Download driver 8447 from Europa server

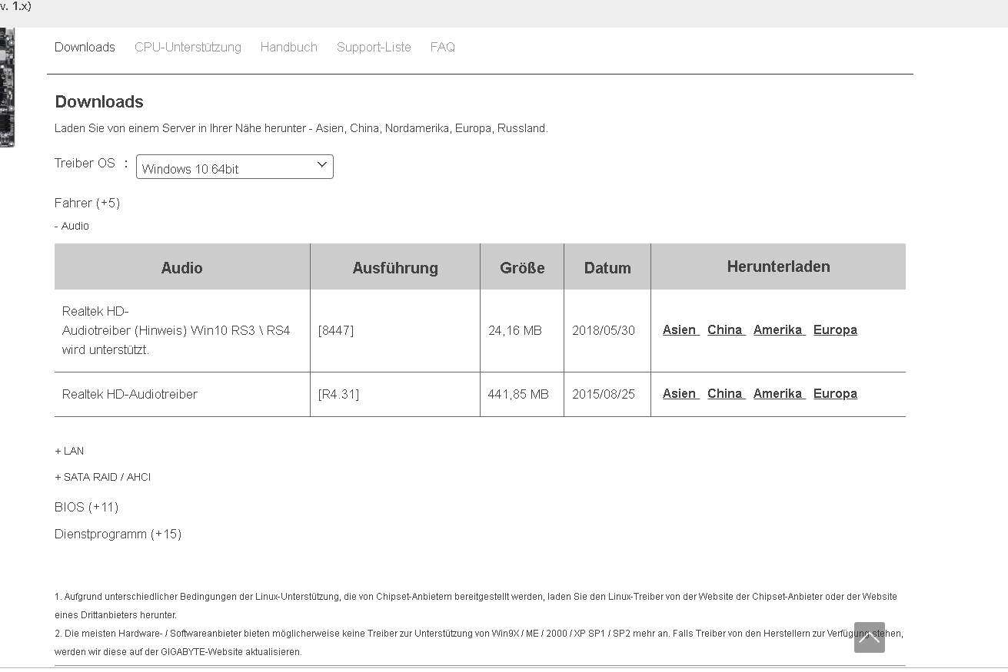click(835, 329)
